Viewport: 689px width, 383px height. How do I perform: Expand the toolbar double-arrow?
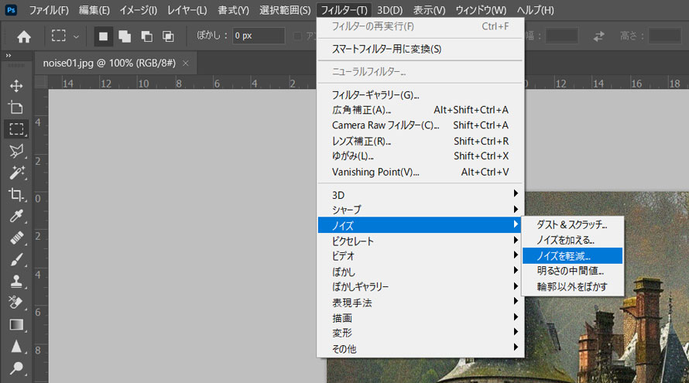tap(9, 56)
